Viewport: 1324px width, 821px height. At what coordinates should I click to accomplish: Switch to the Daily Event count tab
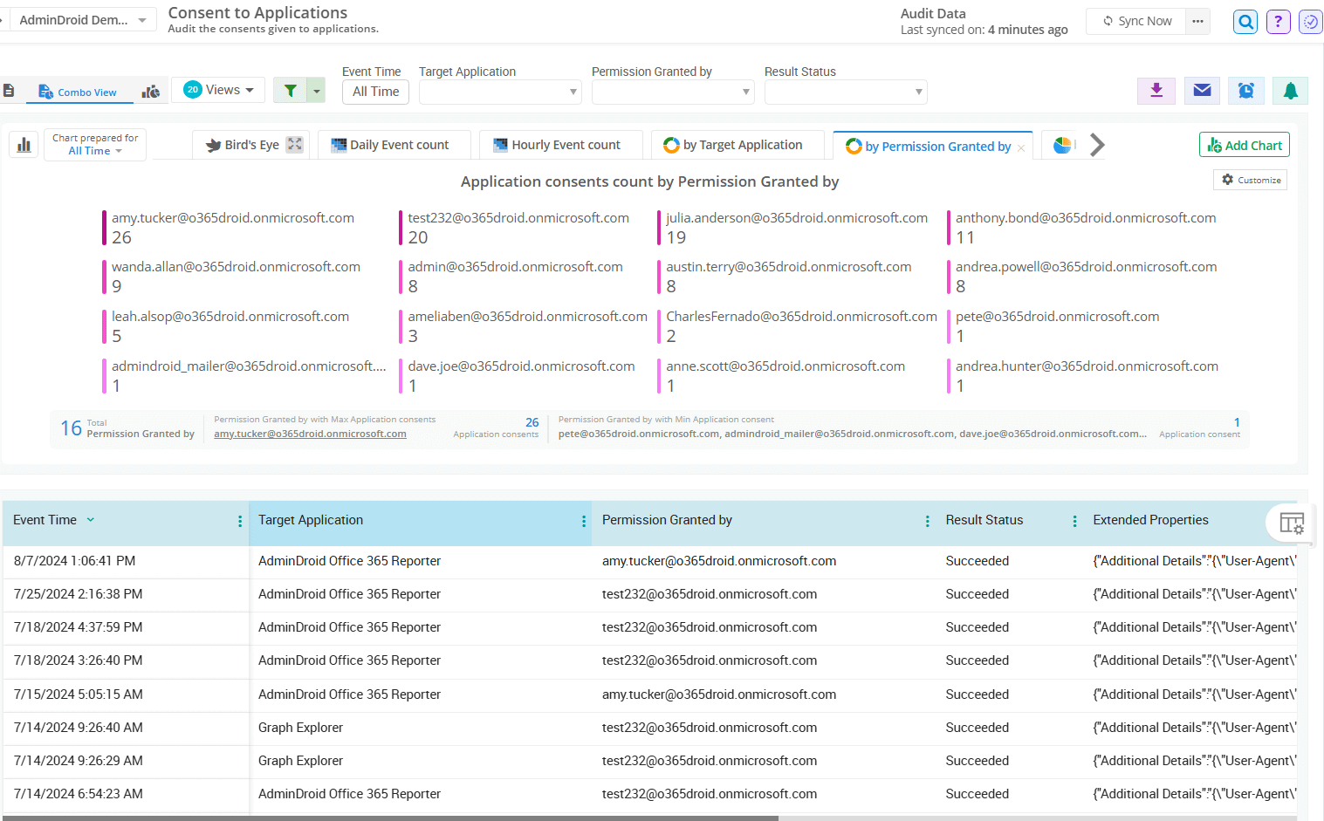394,144
